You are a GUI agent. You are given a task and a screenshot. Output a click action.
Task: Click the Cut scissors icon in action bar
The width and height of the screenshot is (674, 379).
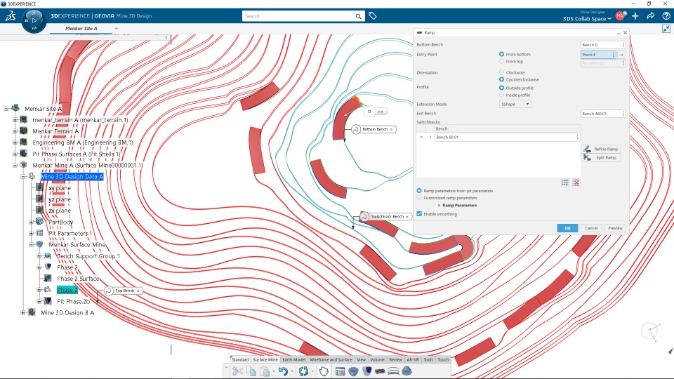point(237,371)
